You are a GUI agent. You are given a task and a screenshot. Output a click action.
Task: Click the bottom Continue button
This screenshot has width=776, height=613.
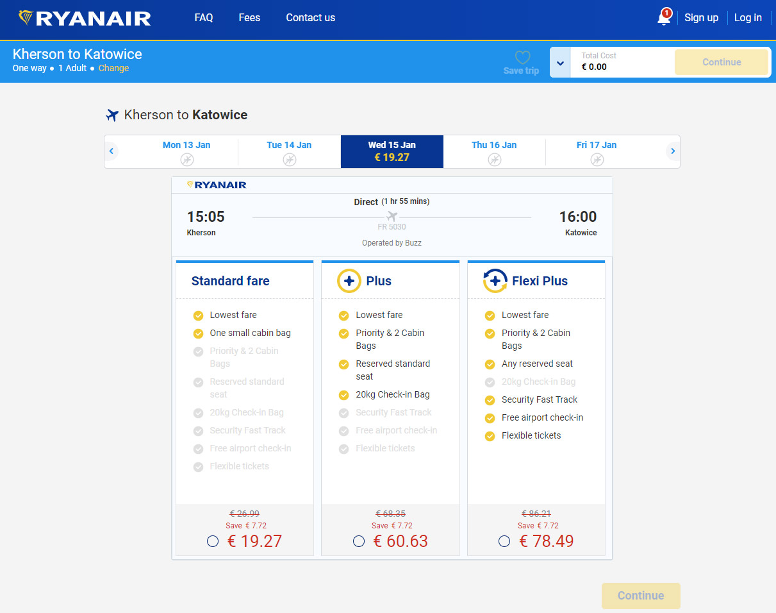coord(641,596)
